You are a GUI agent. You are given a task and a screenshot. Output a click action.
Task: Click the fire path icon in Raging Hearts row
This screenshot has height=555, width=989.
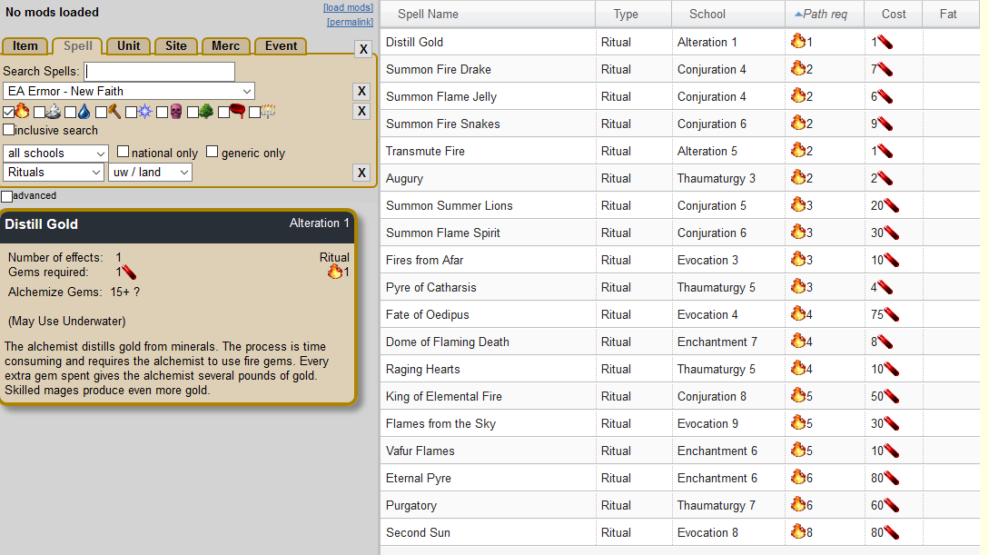pos(798,368)
